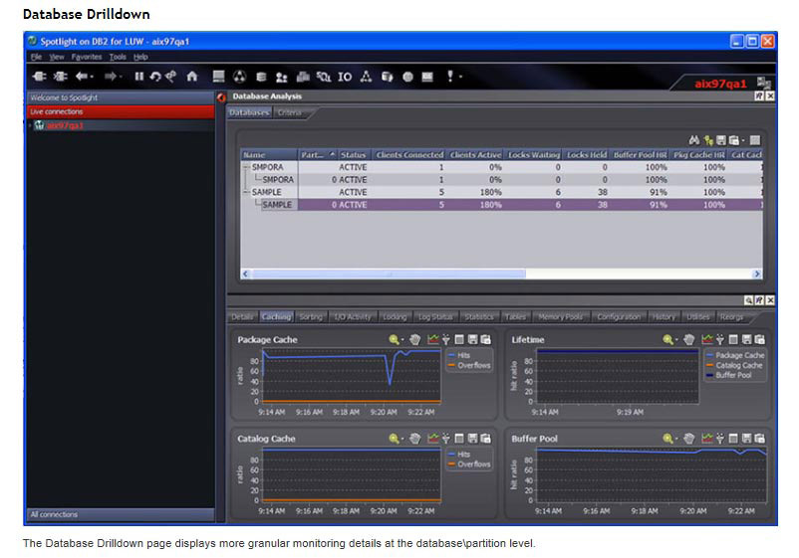Open dropdown arrow next to alarms exclamation icon
Image resolution: width=799 pixels, height=558 pixels.
click(460, 77)
